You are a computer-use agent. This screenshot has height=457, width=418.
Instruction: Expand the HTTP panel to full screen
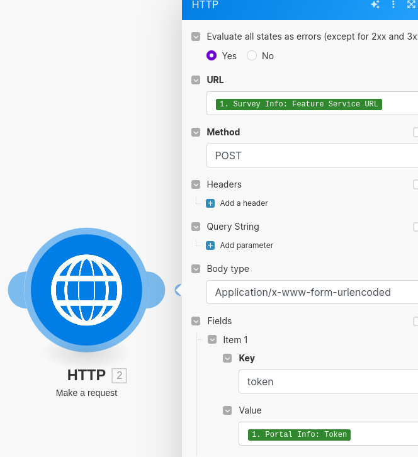[412, 4]
